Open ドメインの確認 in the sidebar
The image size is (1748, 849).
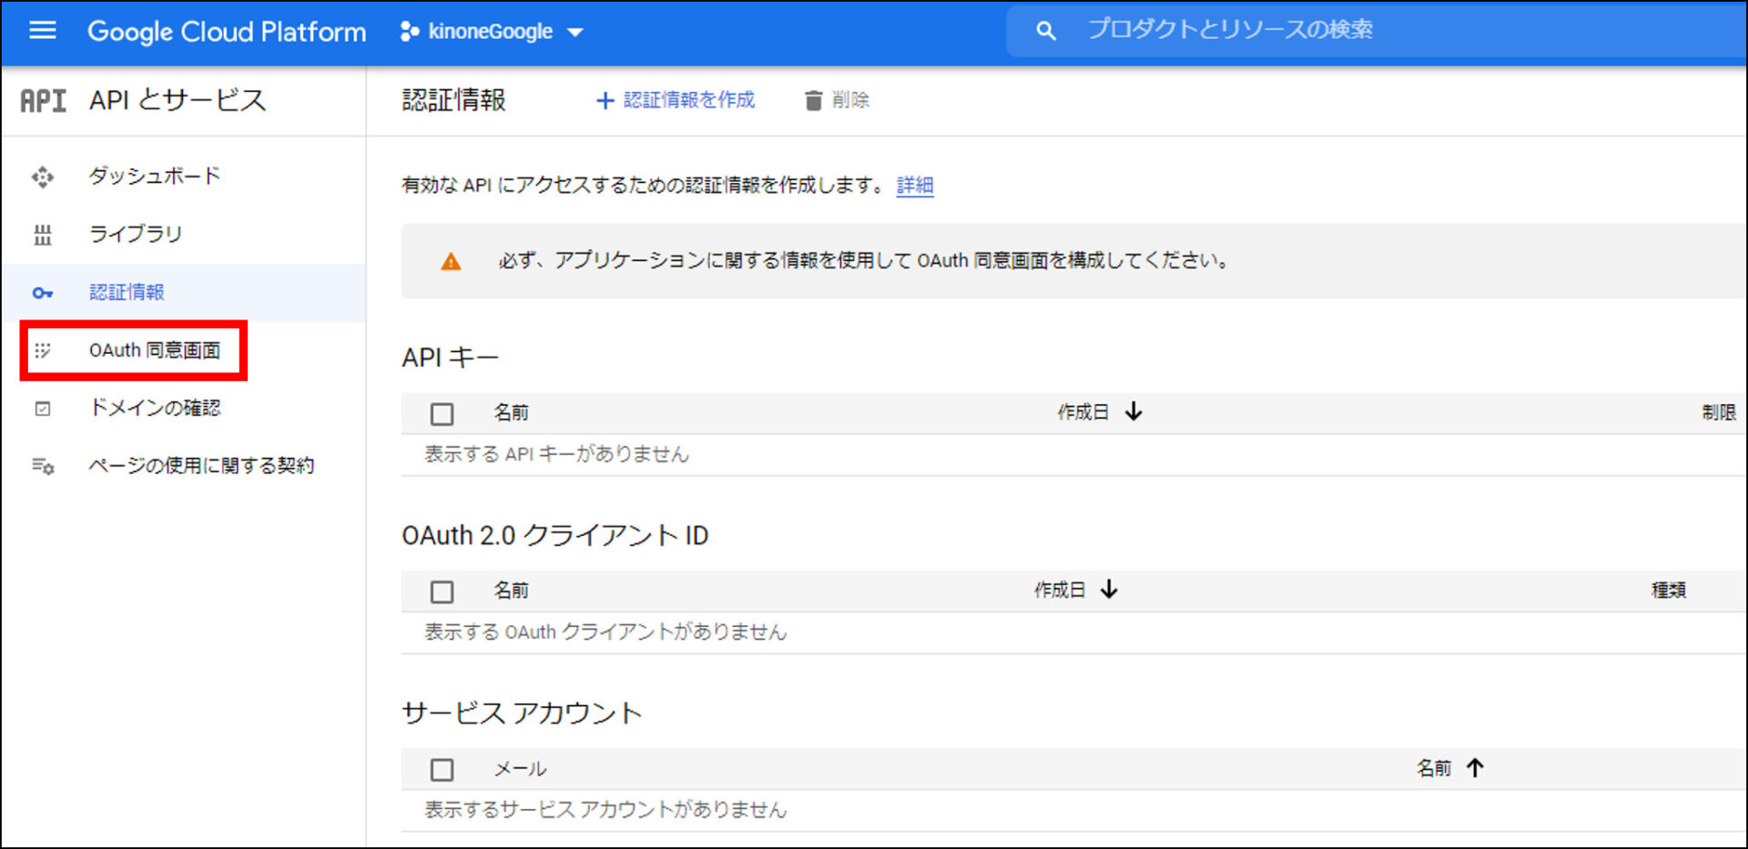[x=155, y=408]
